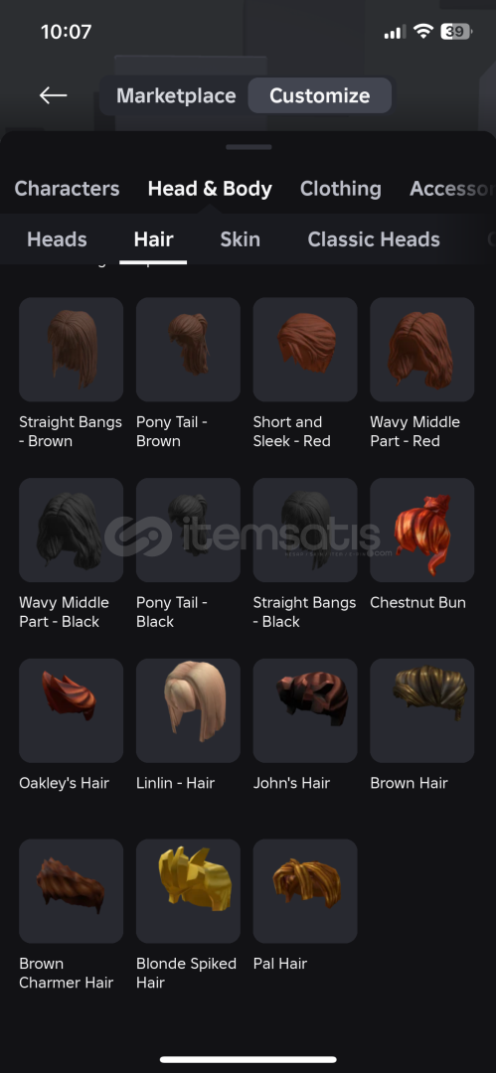The width and height of the screenshot is (496, 1073).
Task: Open the Heads subtab
Action: point(57,238)
